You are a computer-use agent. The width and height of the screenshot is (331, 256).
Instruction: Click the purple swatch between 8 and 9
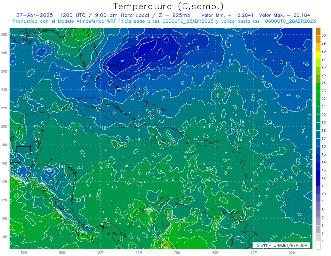click(x=318, y=206)
